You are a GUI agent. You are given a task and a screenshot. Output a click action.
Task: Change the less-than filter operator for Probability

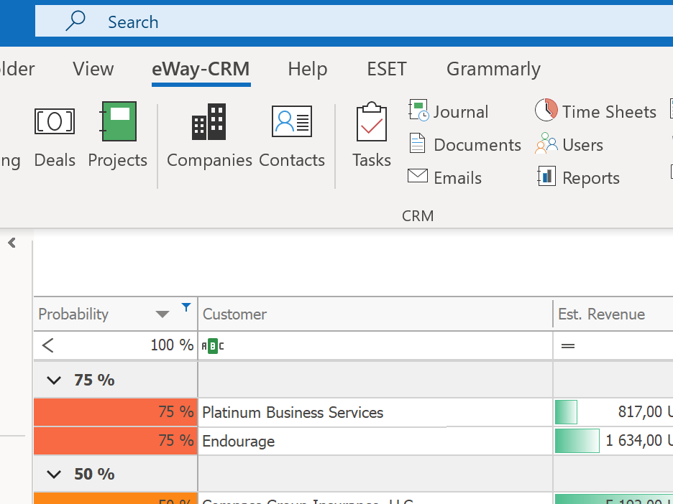point(48,345)
